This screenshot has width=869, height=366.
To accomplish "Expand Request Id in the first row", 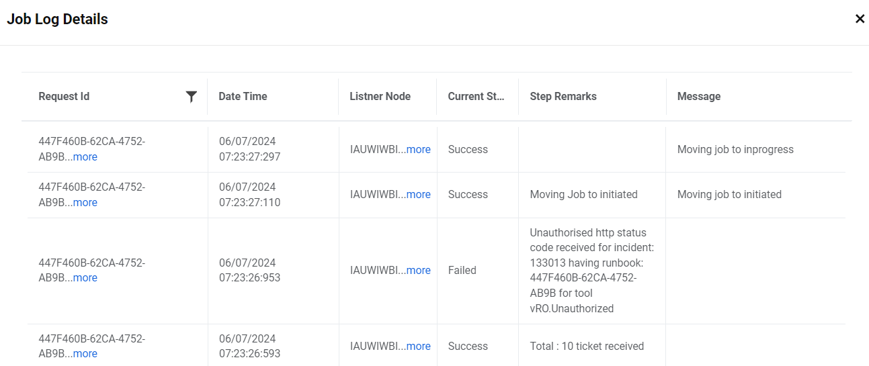I will 85,157.
